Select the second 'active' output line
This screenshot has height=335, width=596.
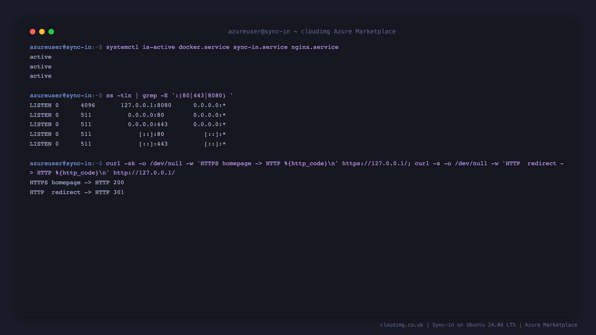(41, 67)
